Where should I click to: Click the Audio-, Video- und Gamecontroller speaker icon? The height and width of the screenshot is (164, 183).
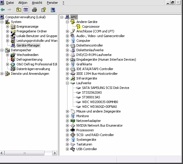[x=73, y=36]
